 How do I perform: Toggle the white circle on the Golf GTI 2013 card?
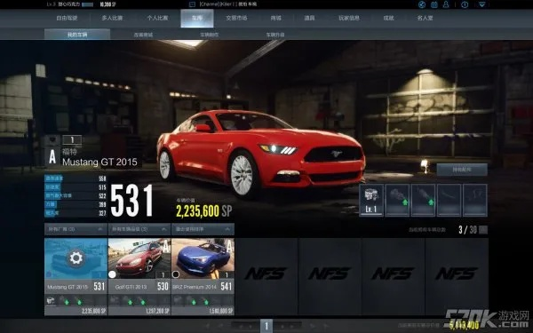[x=112, y=274]
